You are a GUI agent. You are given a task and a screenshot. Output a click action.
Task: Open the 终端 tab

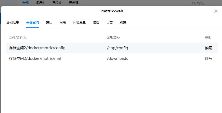[123, 22]
